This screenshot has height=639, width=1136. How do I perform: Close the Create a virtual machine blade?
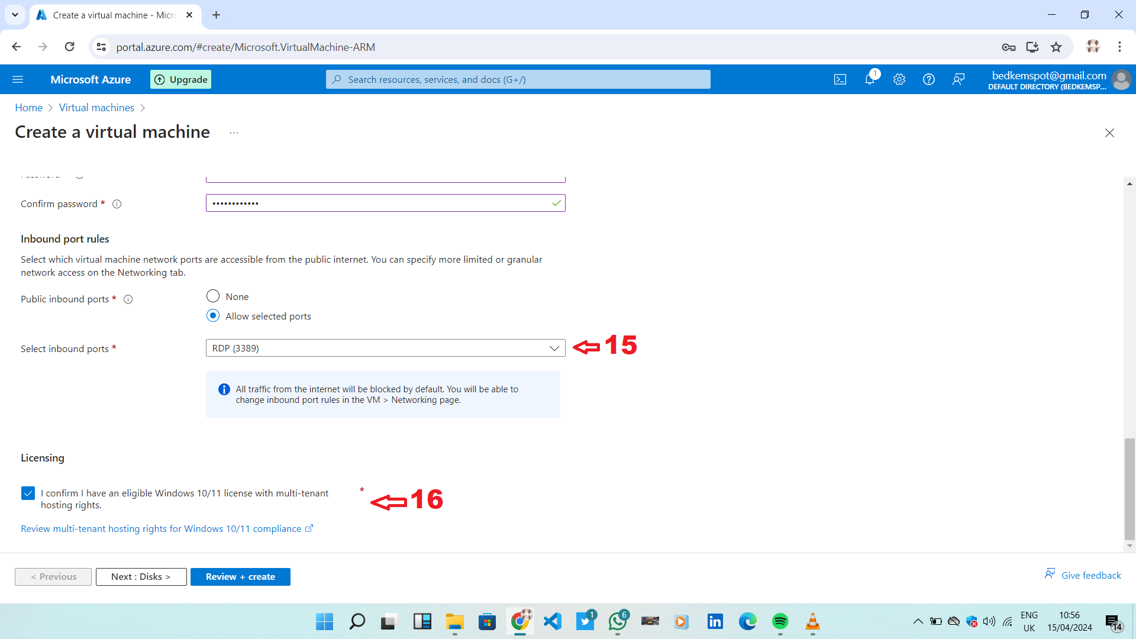click(x=1109, y=133)
